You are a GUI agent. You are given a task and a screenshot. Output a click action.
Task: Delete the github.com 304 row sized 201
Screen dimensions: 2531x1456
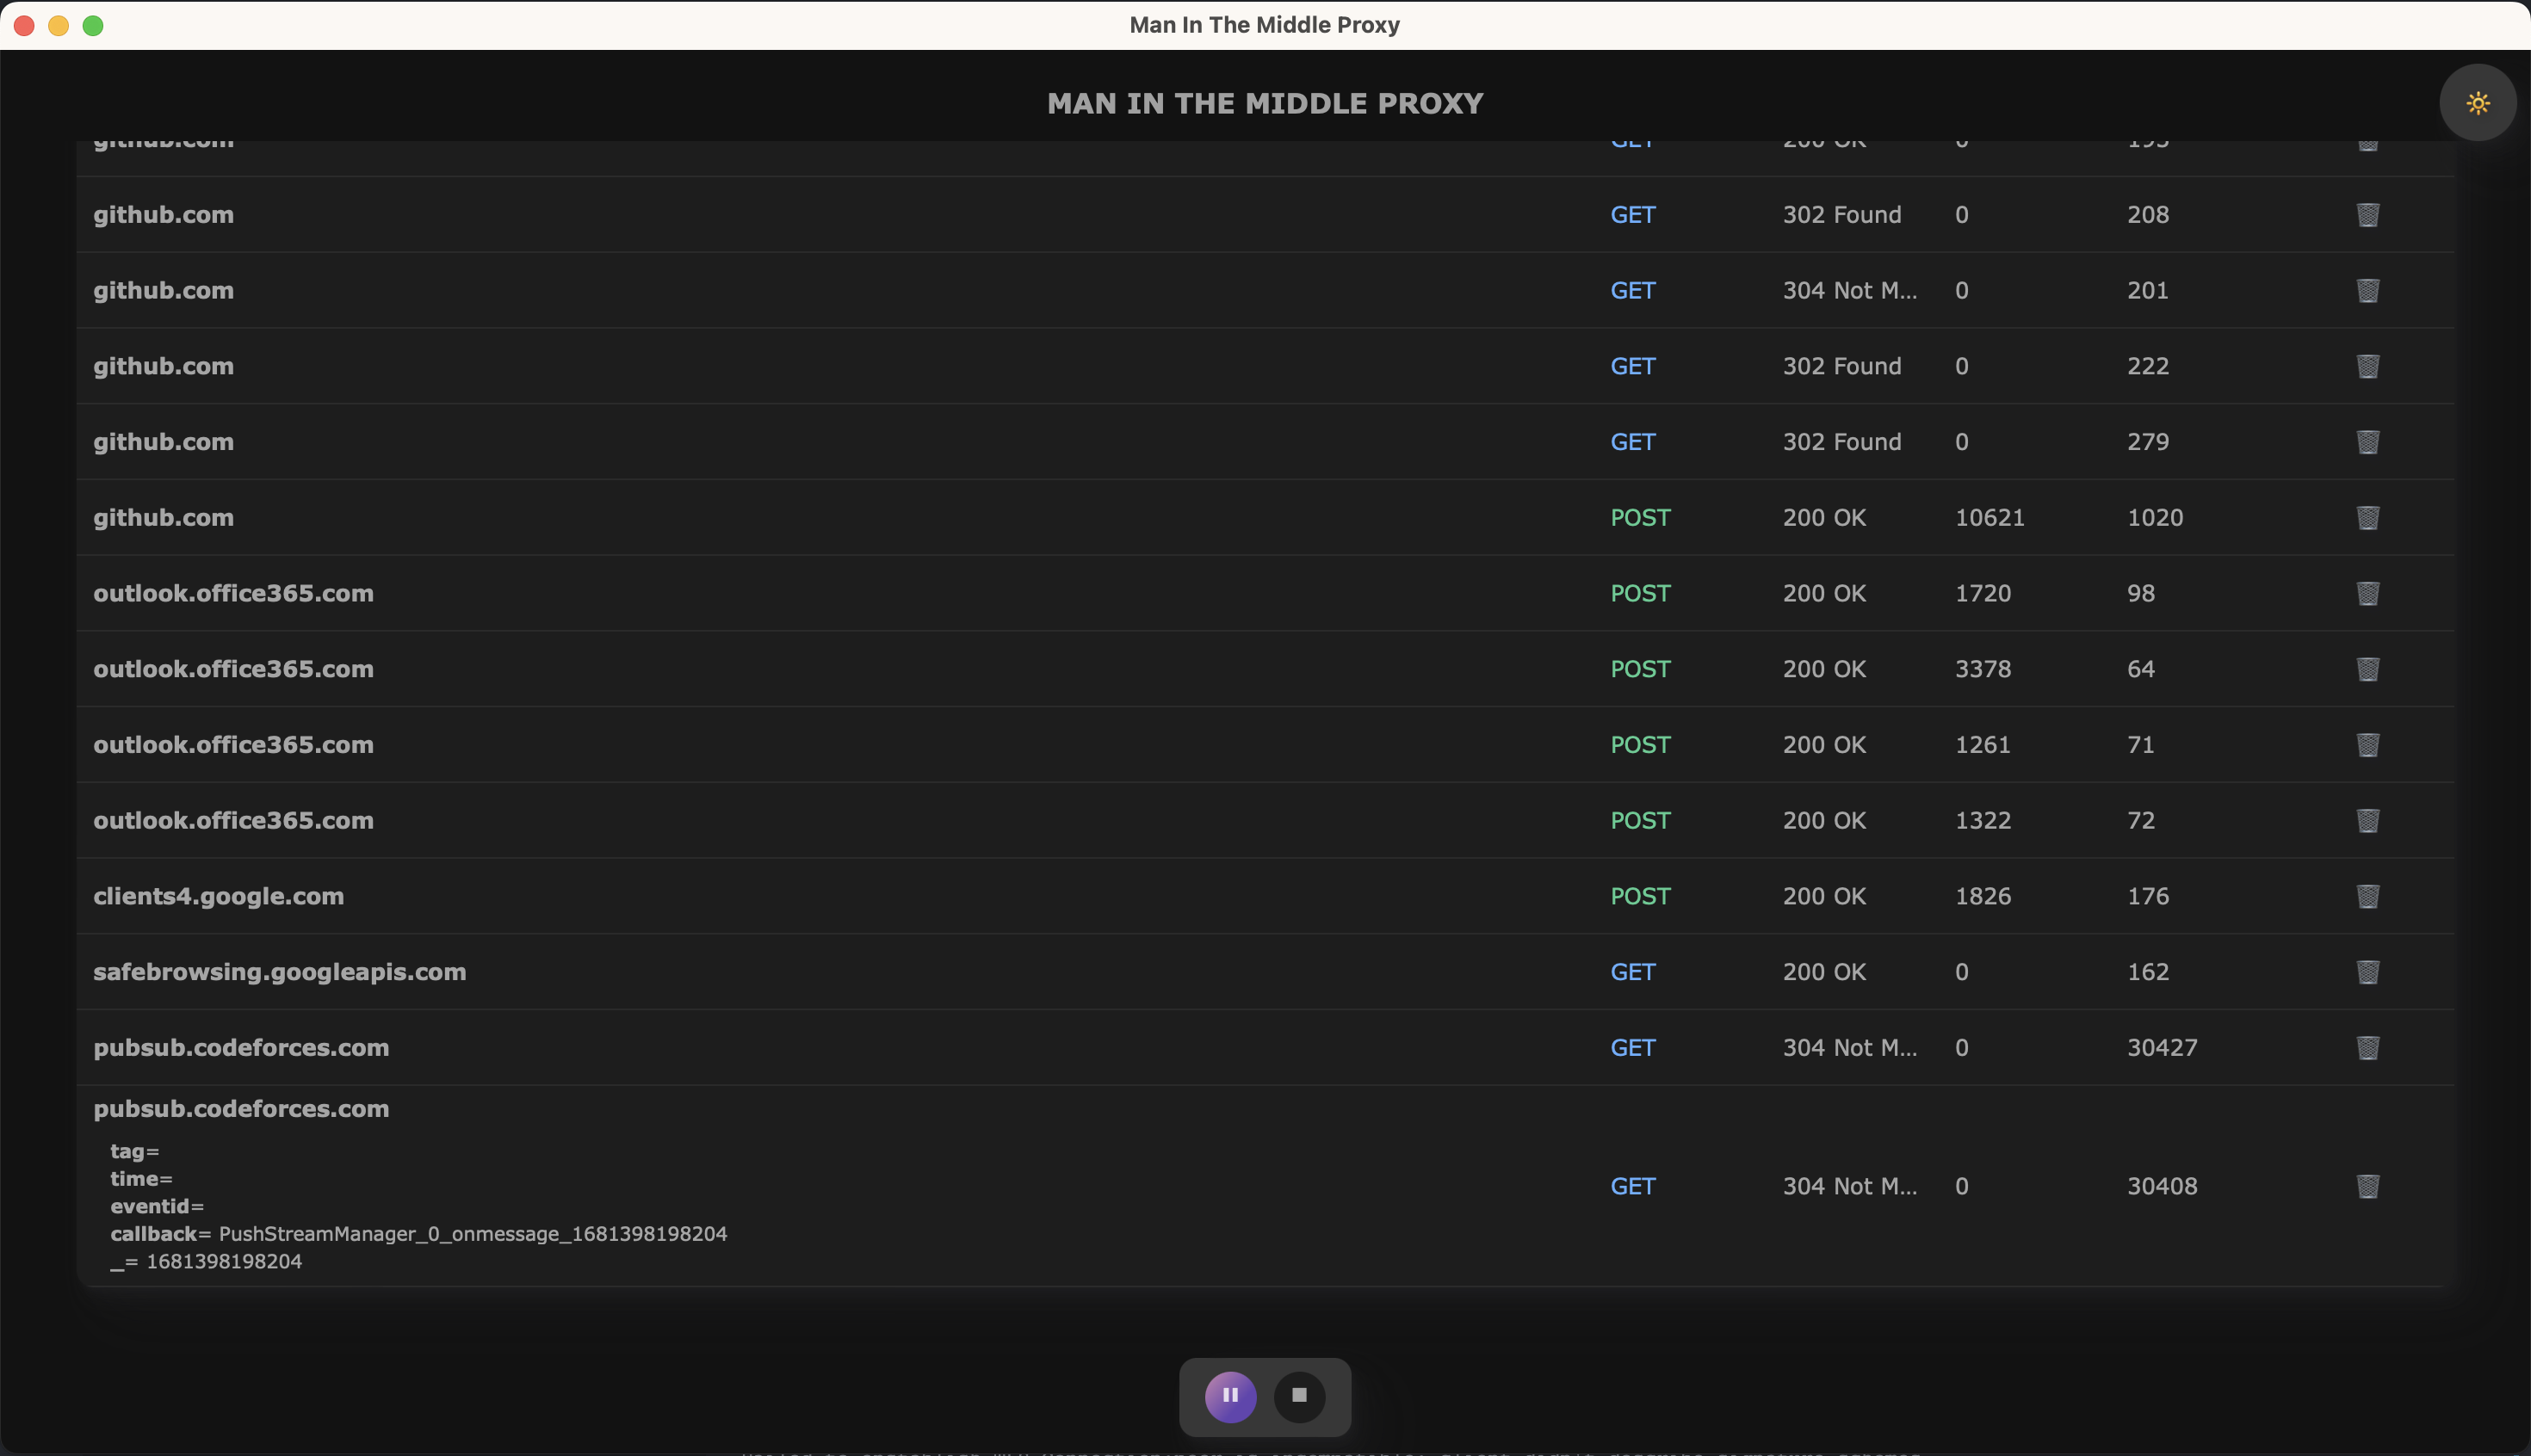point(2367,291)
